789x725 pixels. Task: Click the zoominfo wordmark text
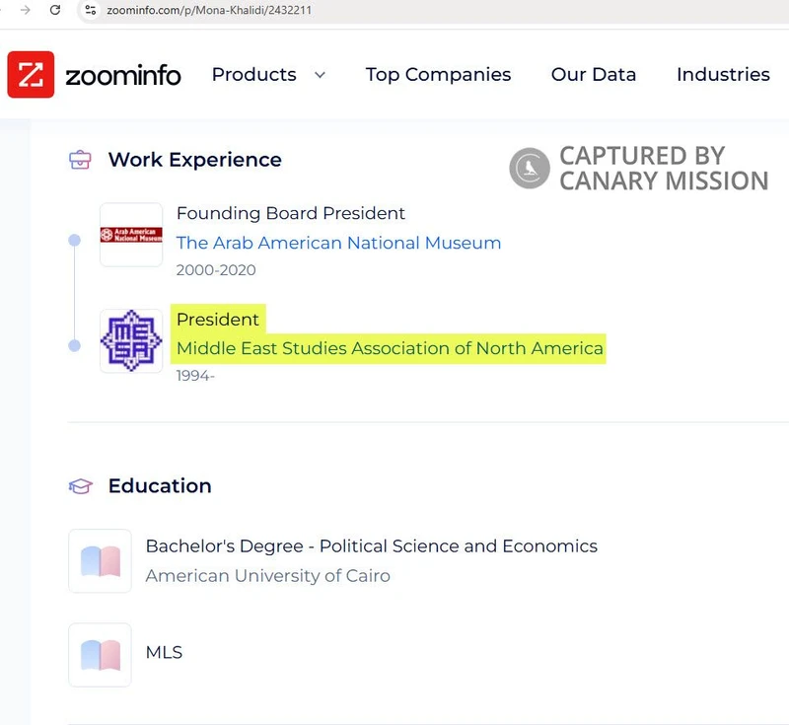(x=123, y=75)
